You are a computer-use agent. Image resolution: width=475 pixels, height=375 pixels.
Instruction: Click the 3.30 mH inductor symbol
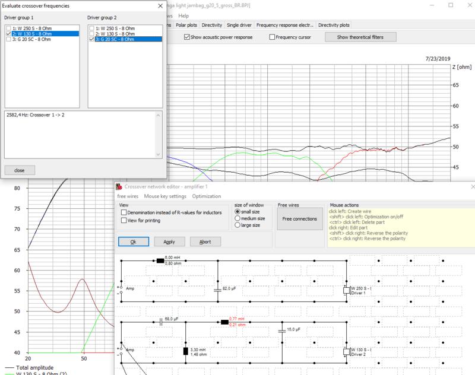pos(186,351)
